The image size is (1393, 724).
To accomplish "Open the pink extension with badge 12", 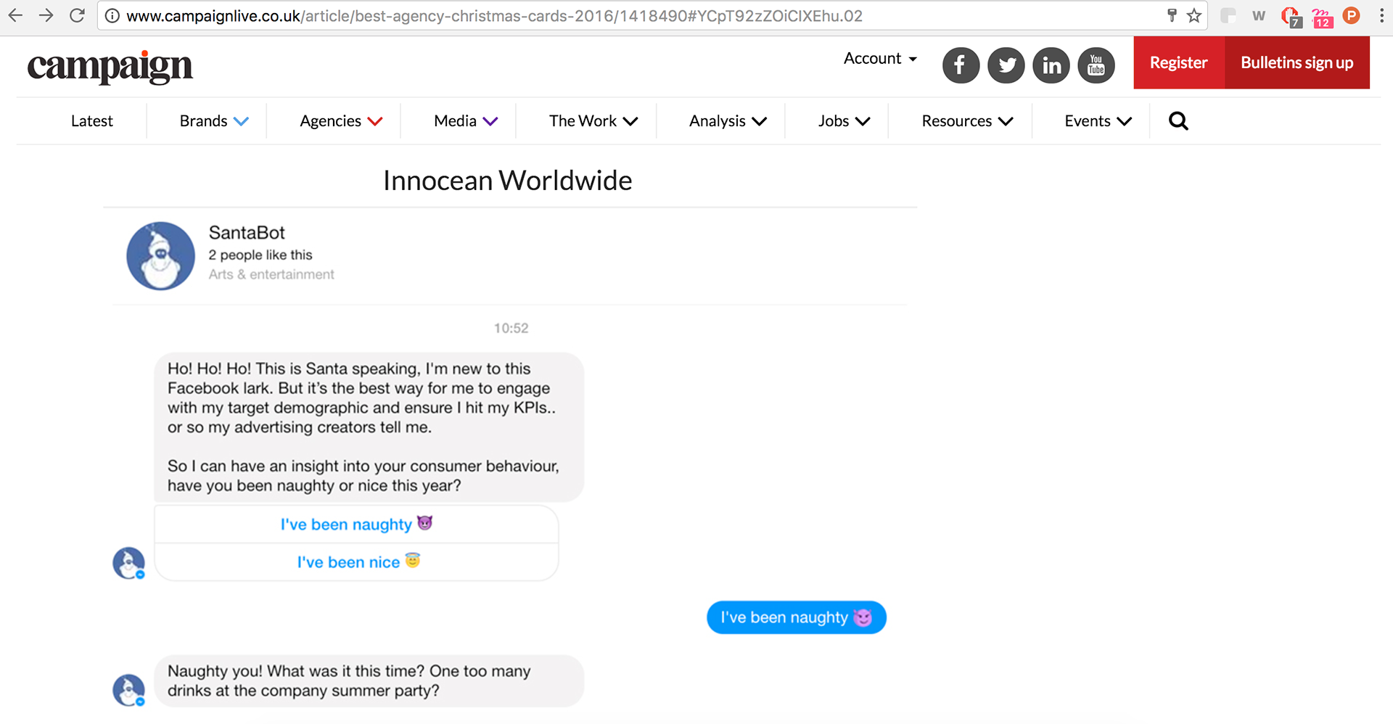I will pos(1322,17).
